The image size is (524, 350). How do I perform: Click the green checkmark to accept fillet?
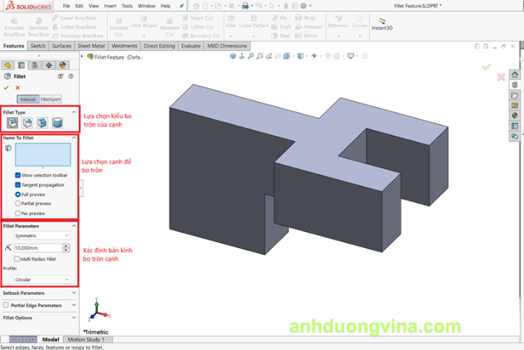click(x=6, y=87)
